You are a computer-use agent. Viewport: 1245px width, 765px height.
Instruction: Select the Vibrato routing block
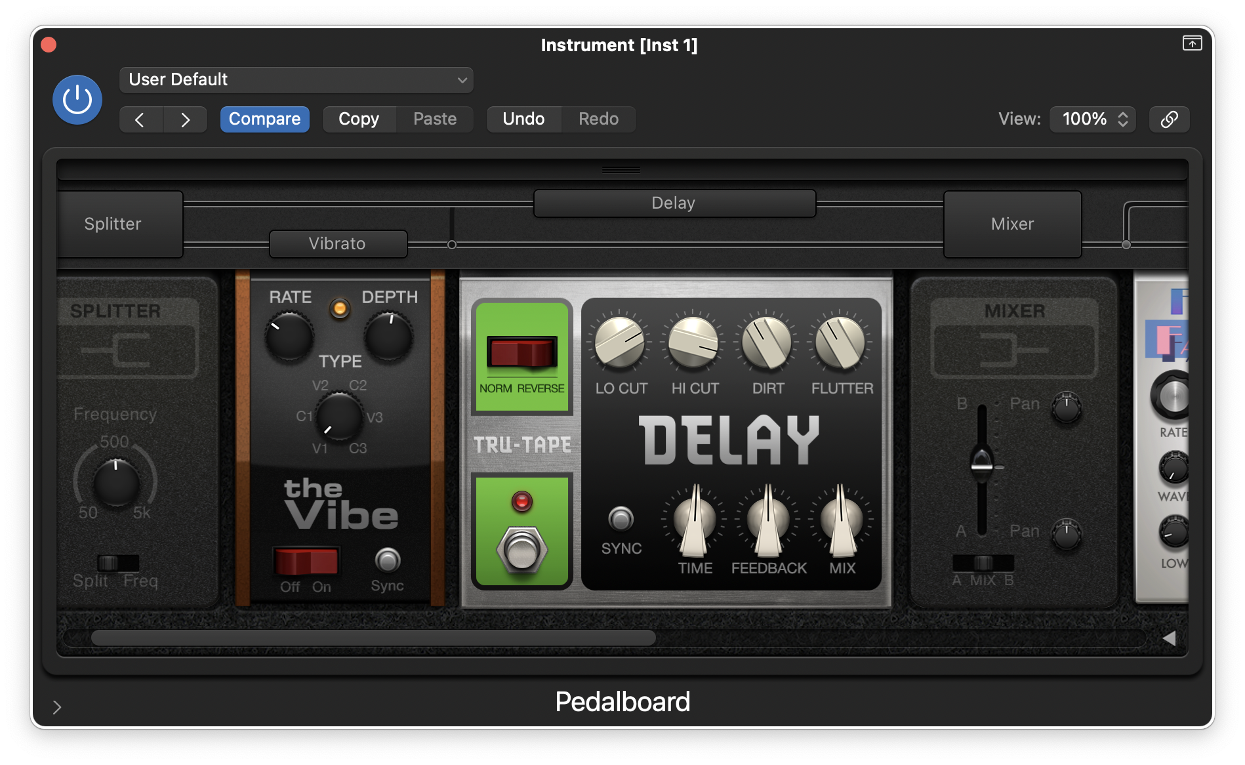(338, 244)
